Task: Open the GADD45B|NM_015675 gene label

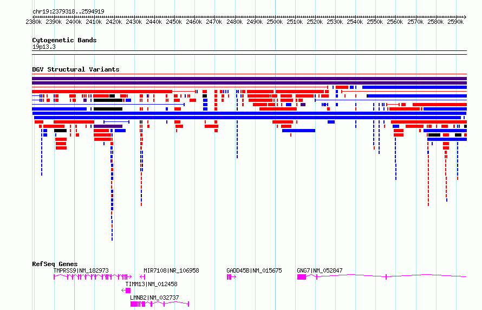Action: (x=254, y=270)
